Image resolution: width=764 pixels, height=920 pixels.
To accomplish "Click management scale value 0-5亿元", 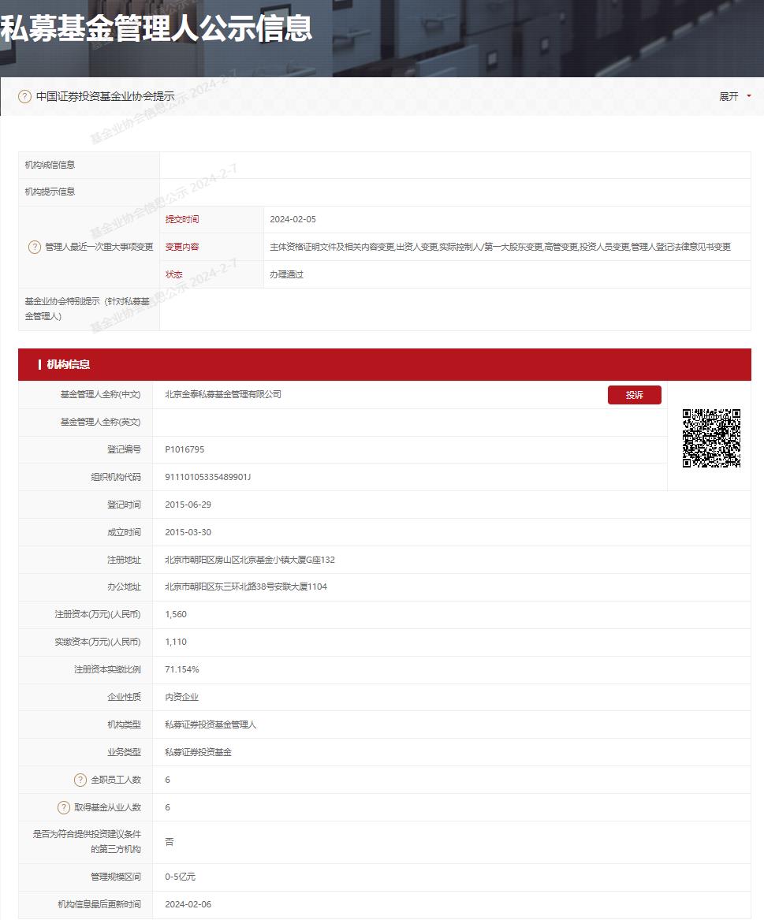I will point(180,877).
